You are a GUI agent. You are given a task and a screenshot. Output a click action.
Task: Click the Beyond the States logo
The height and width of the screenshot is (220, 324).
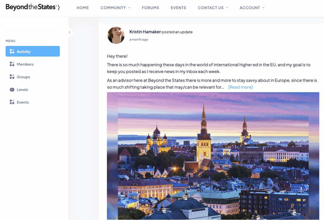(x=32, y=7)
